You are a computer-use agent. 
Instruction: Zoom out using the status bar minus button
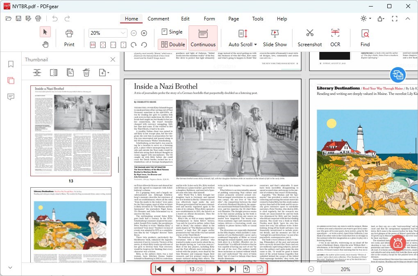click(x=311, y=269)
